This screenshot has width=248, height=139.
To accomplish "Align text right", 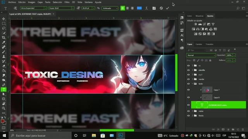I will click(x=132, y=8).
